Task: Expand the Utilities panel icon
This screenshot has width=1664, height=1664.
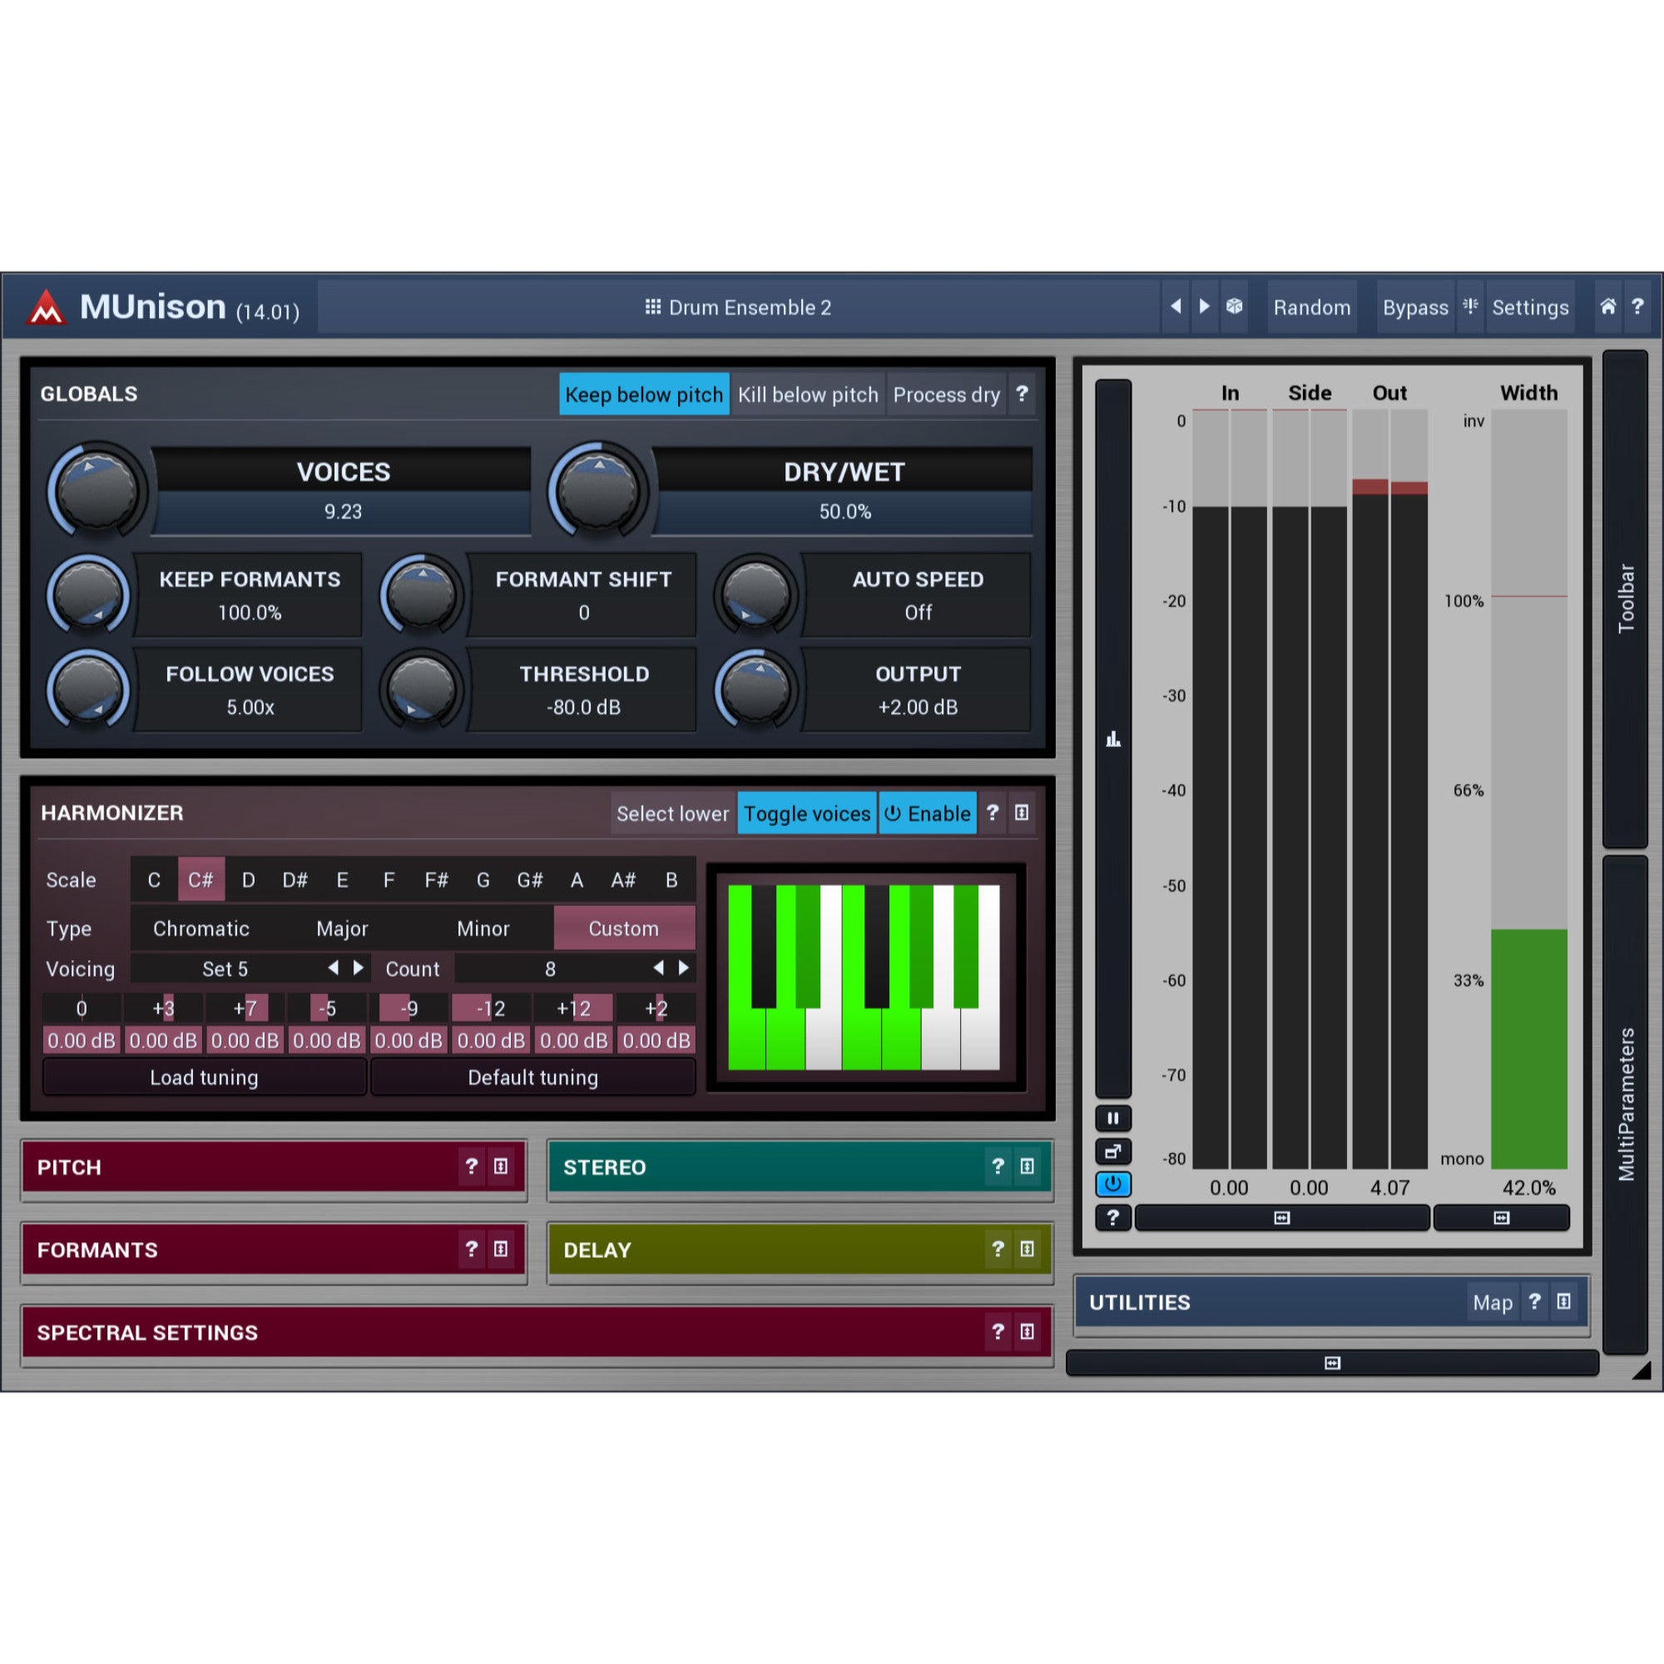Action: 1563,1301
